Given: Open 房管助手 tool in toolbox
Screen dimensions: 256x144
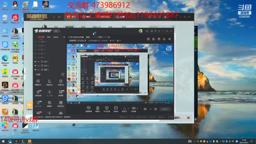Looking at the screenshot, I should click(x=49, y=83).
